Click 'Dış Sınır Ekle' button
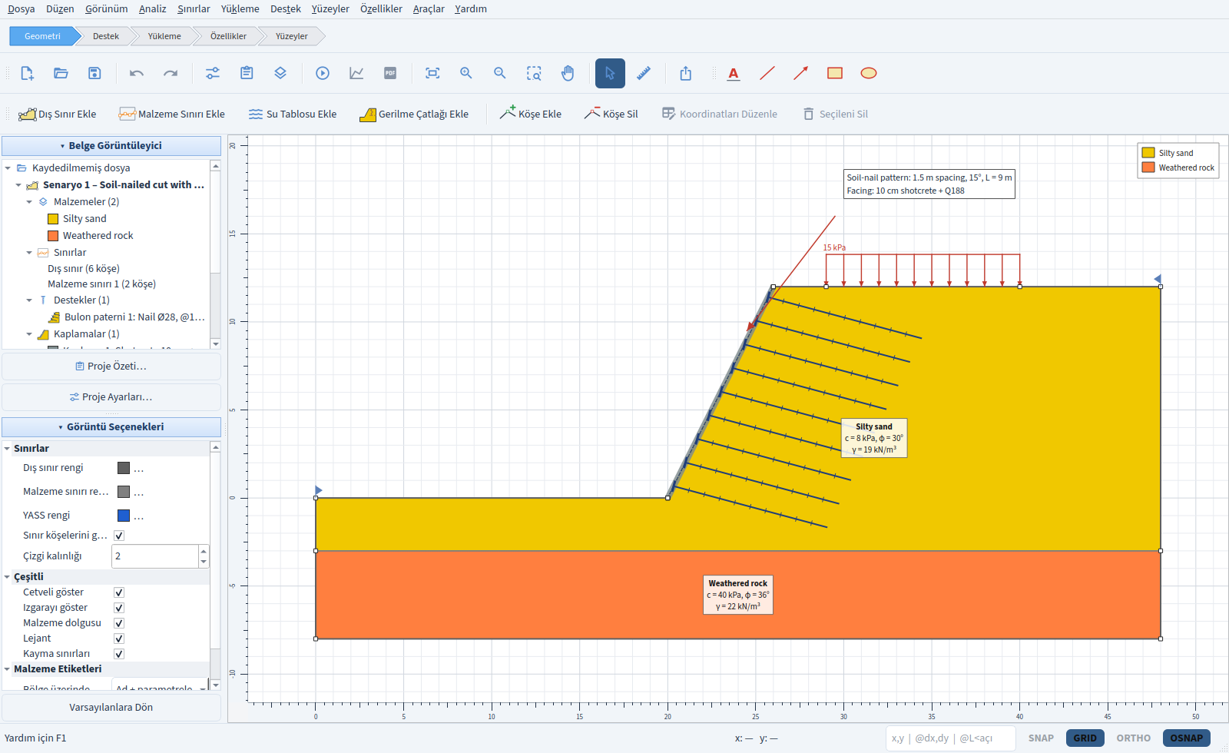Screen dimensions: 1229x753 pyautogui.click(x=58, y=114)
